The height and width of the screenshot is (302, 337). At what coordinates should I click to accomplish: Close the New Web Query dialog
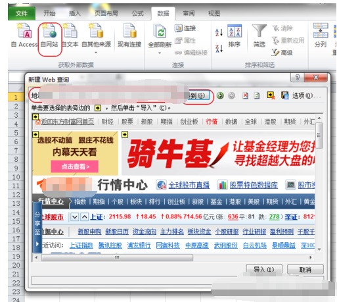(316, 78)
